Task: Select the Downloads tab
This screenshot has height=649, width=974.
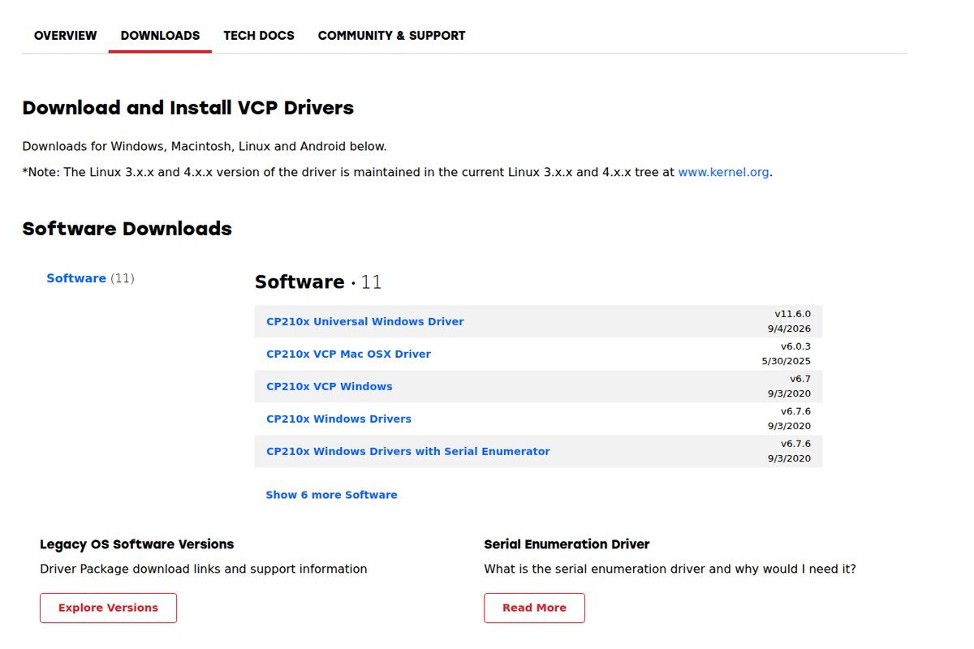Action: click(160, 36)
